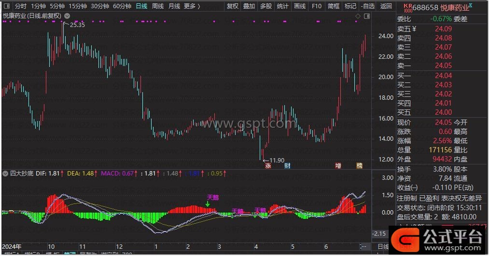Open dropdown beside 悦康药业 chart title
Viewport: 490px width, 256px height.
click(67, 15)
